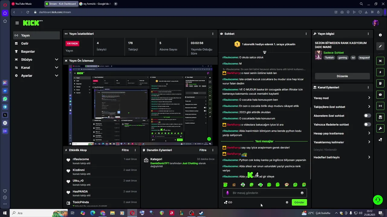Toggle the stream preview panel icon in the right toolbar
This screenshot has height=217, width=387.
[x=380, y=61]
